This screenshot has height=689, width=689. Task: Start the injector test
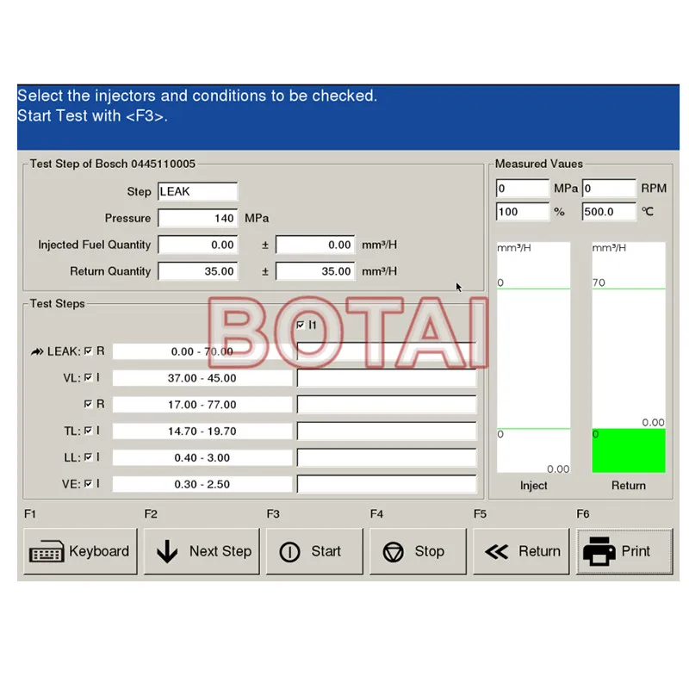point(314,551)
